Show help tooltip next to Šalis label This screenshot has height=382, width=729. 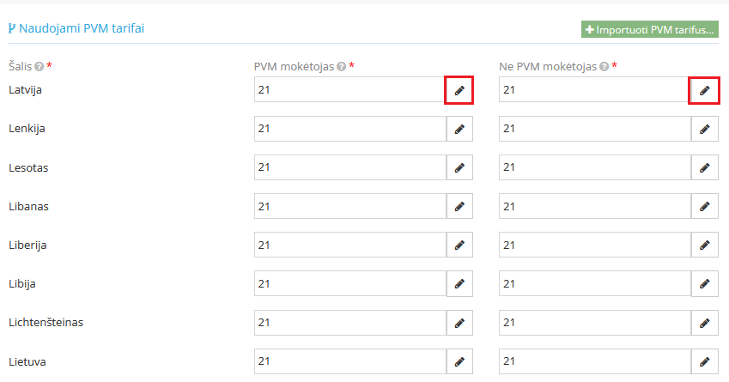point(39,66)
